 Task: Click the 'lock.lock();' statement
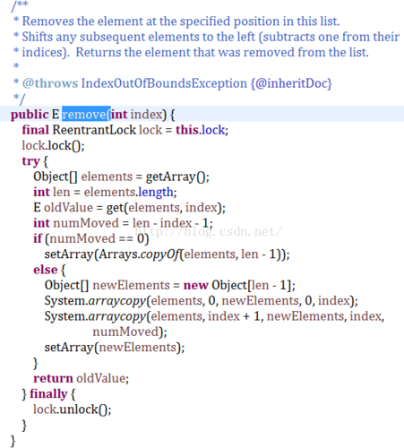tap(53, 145)
